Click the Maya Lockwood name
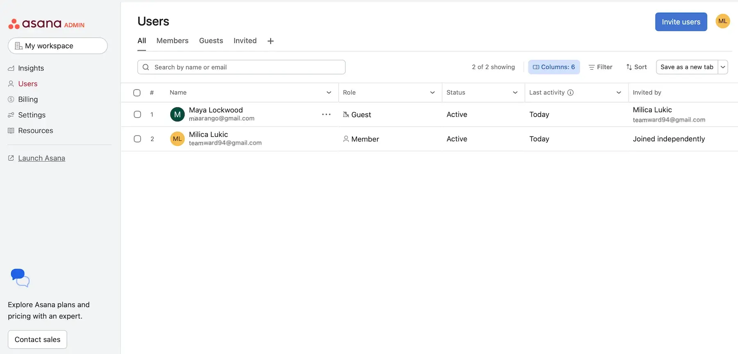738x354 pixels. coord(216,110)
